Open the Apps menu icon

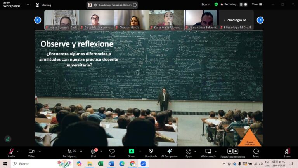(x=189, y=153)
